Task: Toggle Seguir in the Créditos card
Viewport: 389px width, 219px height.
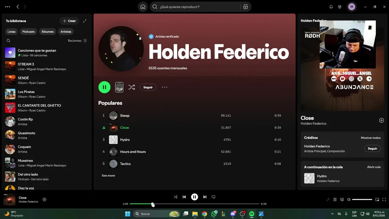Action: (x=372, y=148)
